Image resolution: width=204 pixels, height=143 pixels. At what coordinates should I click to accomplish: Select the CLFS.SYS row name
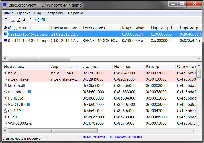pyautogui.click(x=16, y=111)
